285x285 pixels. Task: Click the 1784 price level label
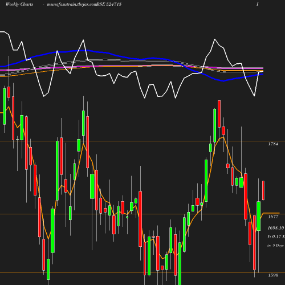click(x=273, y=144)
